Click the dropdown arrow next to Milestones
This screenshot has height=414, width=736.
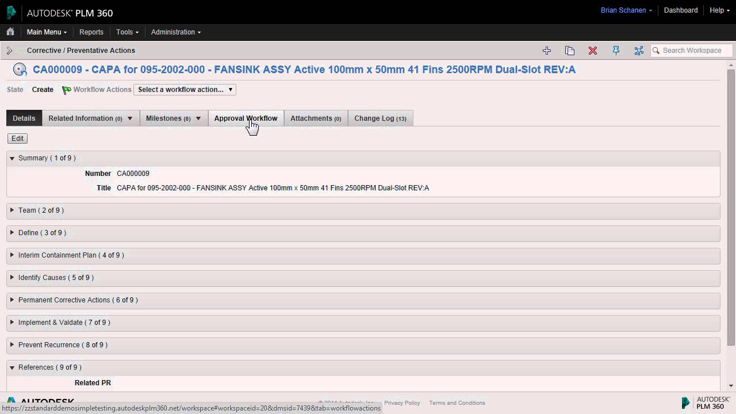(x=198, y=118)
